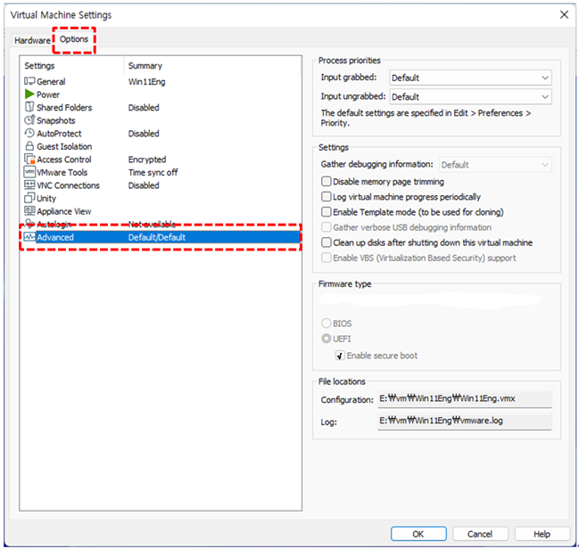Toggle Gather verbose USB debugging information
The width and height of the screenshot is (579, 549).
pyautogui.click(x=326, y=227)
